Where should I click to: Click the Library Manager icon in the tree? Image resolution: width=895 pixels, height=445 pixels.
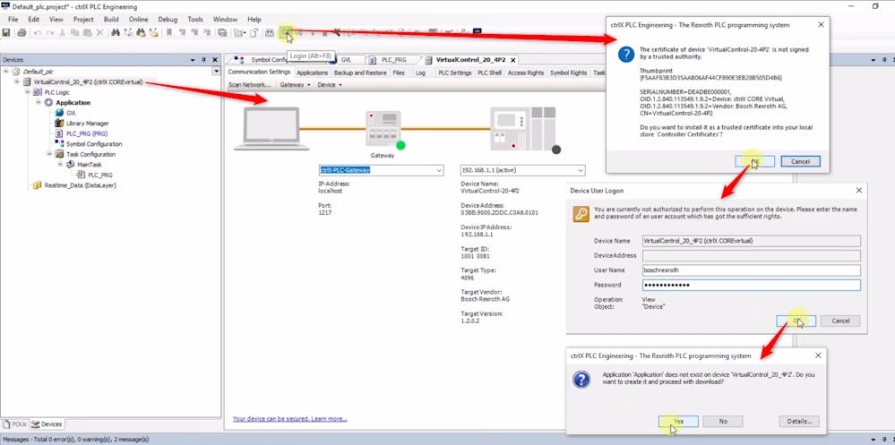(x=59, y=124)
